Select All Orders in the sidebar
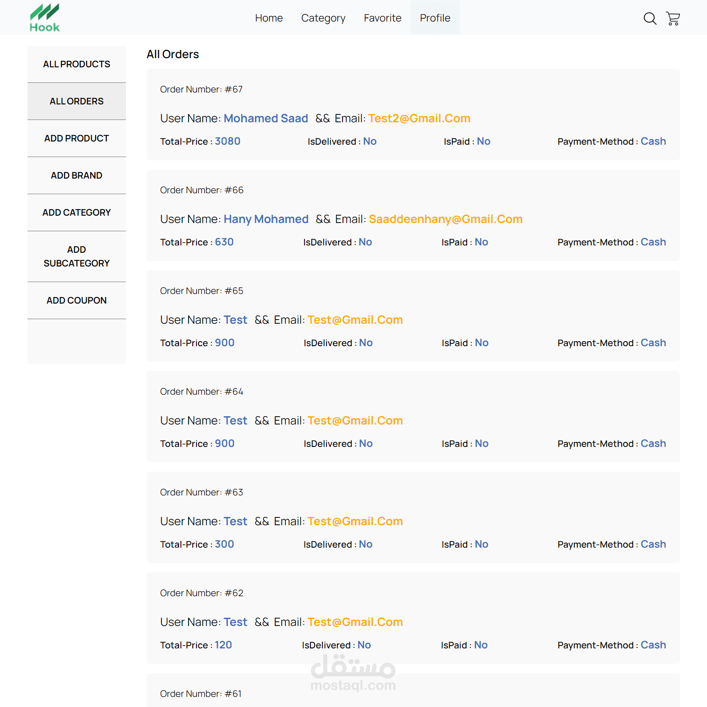This screenshot has height=707, width=707. pos(76,101)
